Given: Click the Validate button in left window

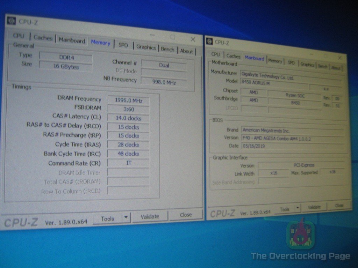Looking at the screenshot, I should coord(150,216).
